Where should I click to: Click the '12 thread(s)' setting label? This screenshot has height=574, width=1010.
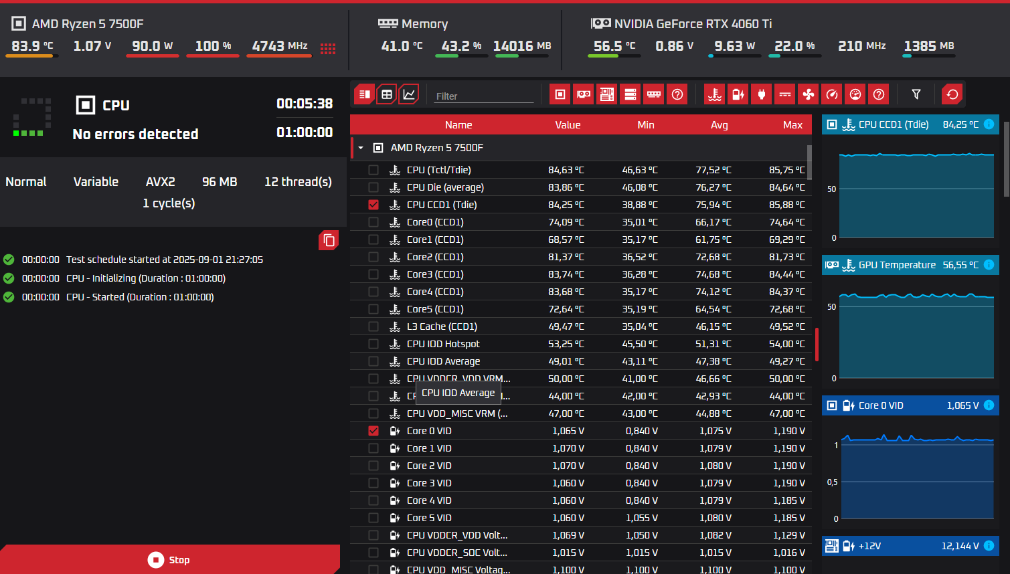pyautogui.click(x=298, y=182)
